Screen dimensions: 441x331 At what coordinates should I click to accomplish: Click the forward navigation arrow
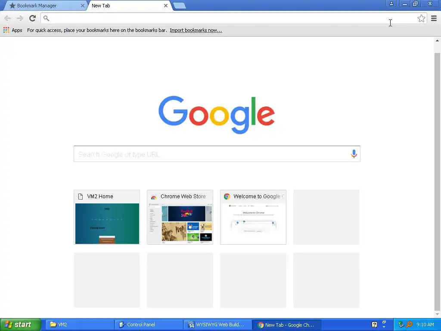click(20, 19)
